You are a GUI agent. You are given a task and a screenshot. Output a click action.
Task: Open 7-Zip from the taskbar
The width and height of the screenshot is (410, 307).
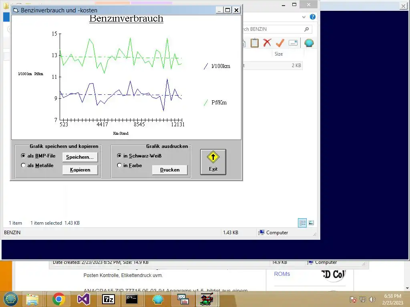tap(108, 299)
